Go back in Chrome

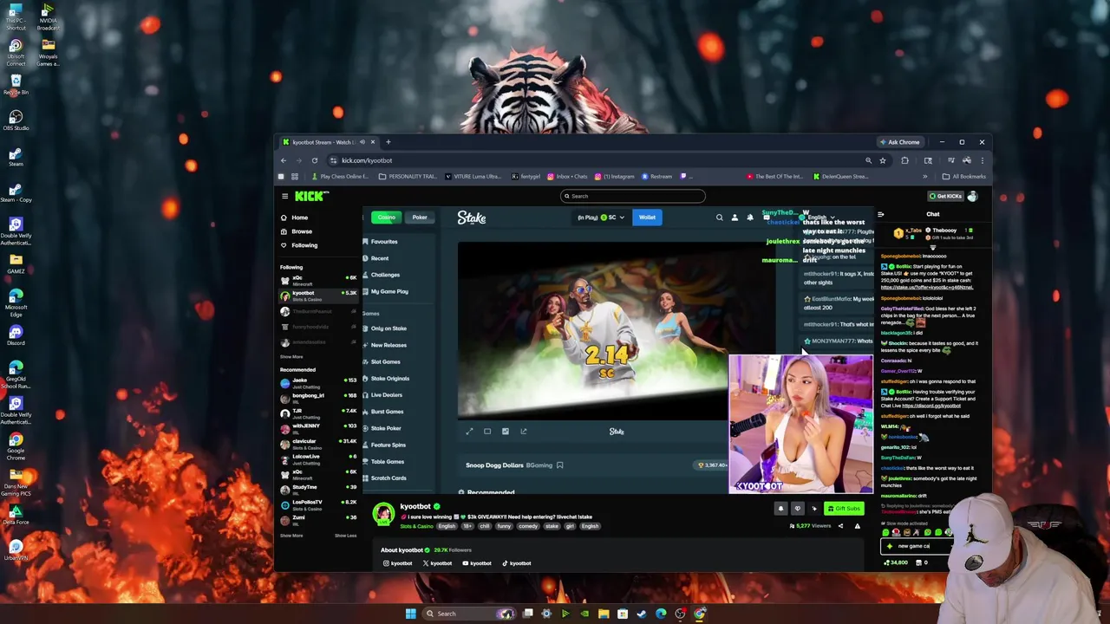click(283, 160)
